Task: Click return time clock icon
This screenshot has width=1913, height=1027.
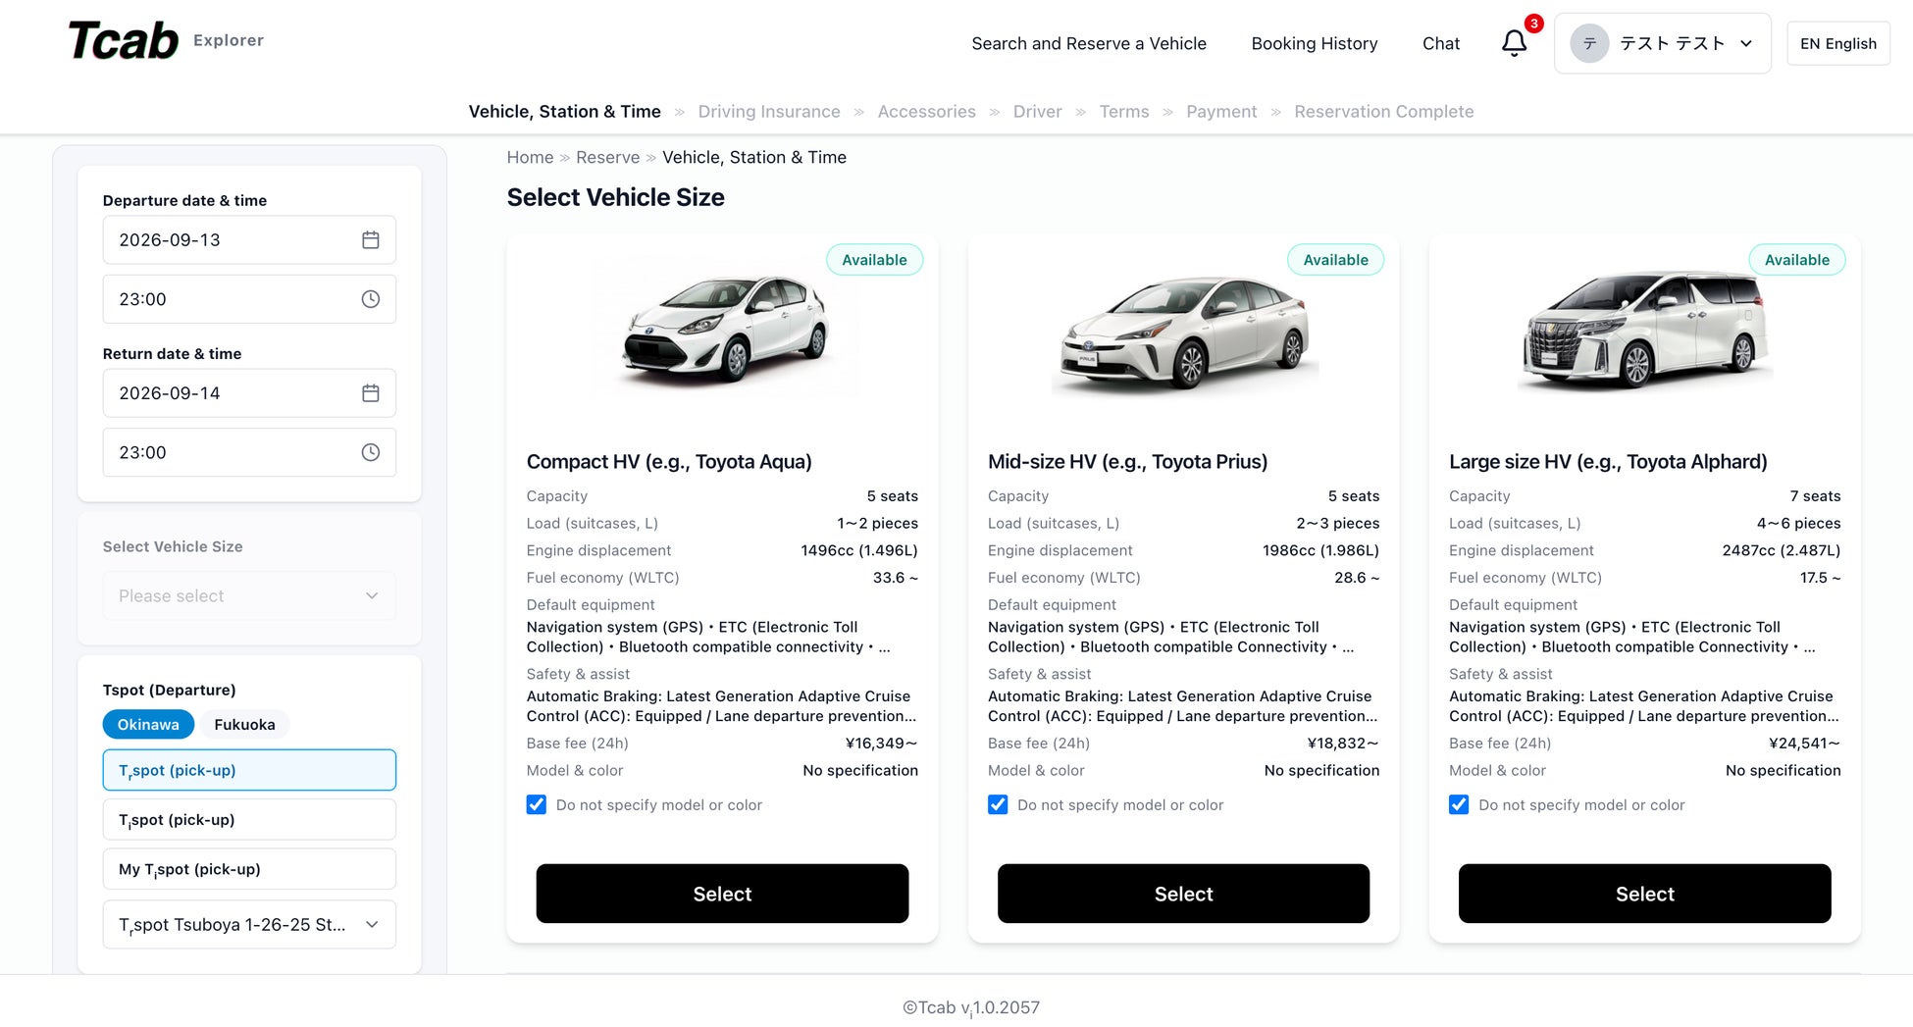Action: [x=370, y=452]
